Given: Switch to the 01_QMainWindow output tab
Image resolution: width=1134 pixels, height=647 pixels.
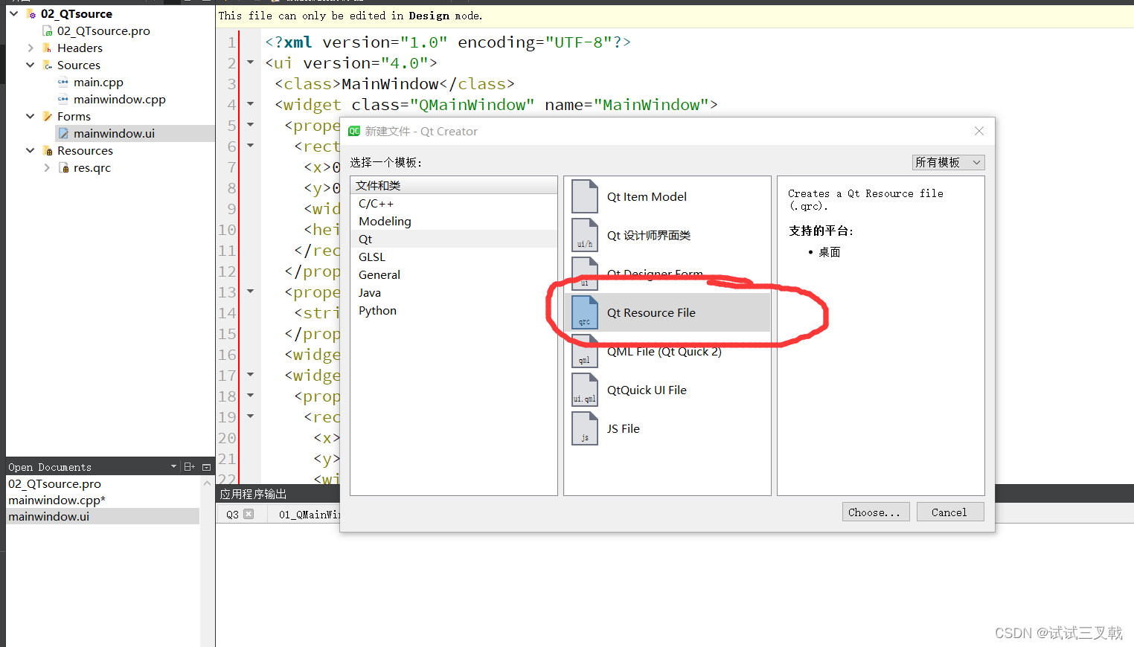Looking at the screenshot, I should point(309,514).
